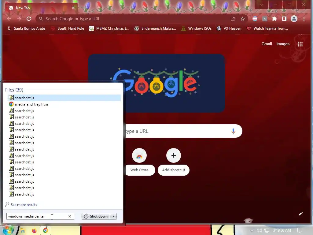
Task: Open the MEMZ Christmas bookmark
Action: click(x=109, y=28)
